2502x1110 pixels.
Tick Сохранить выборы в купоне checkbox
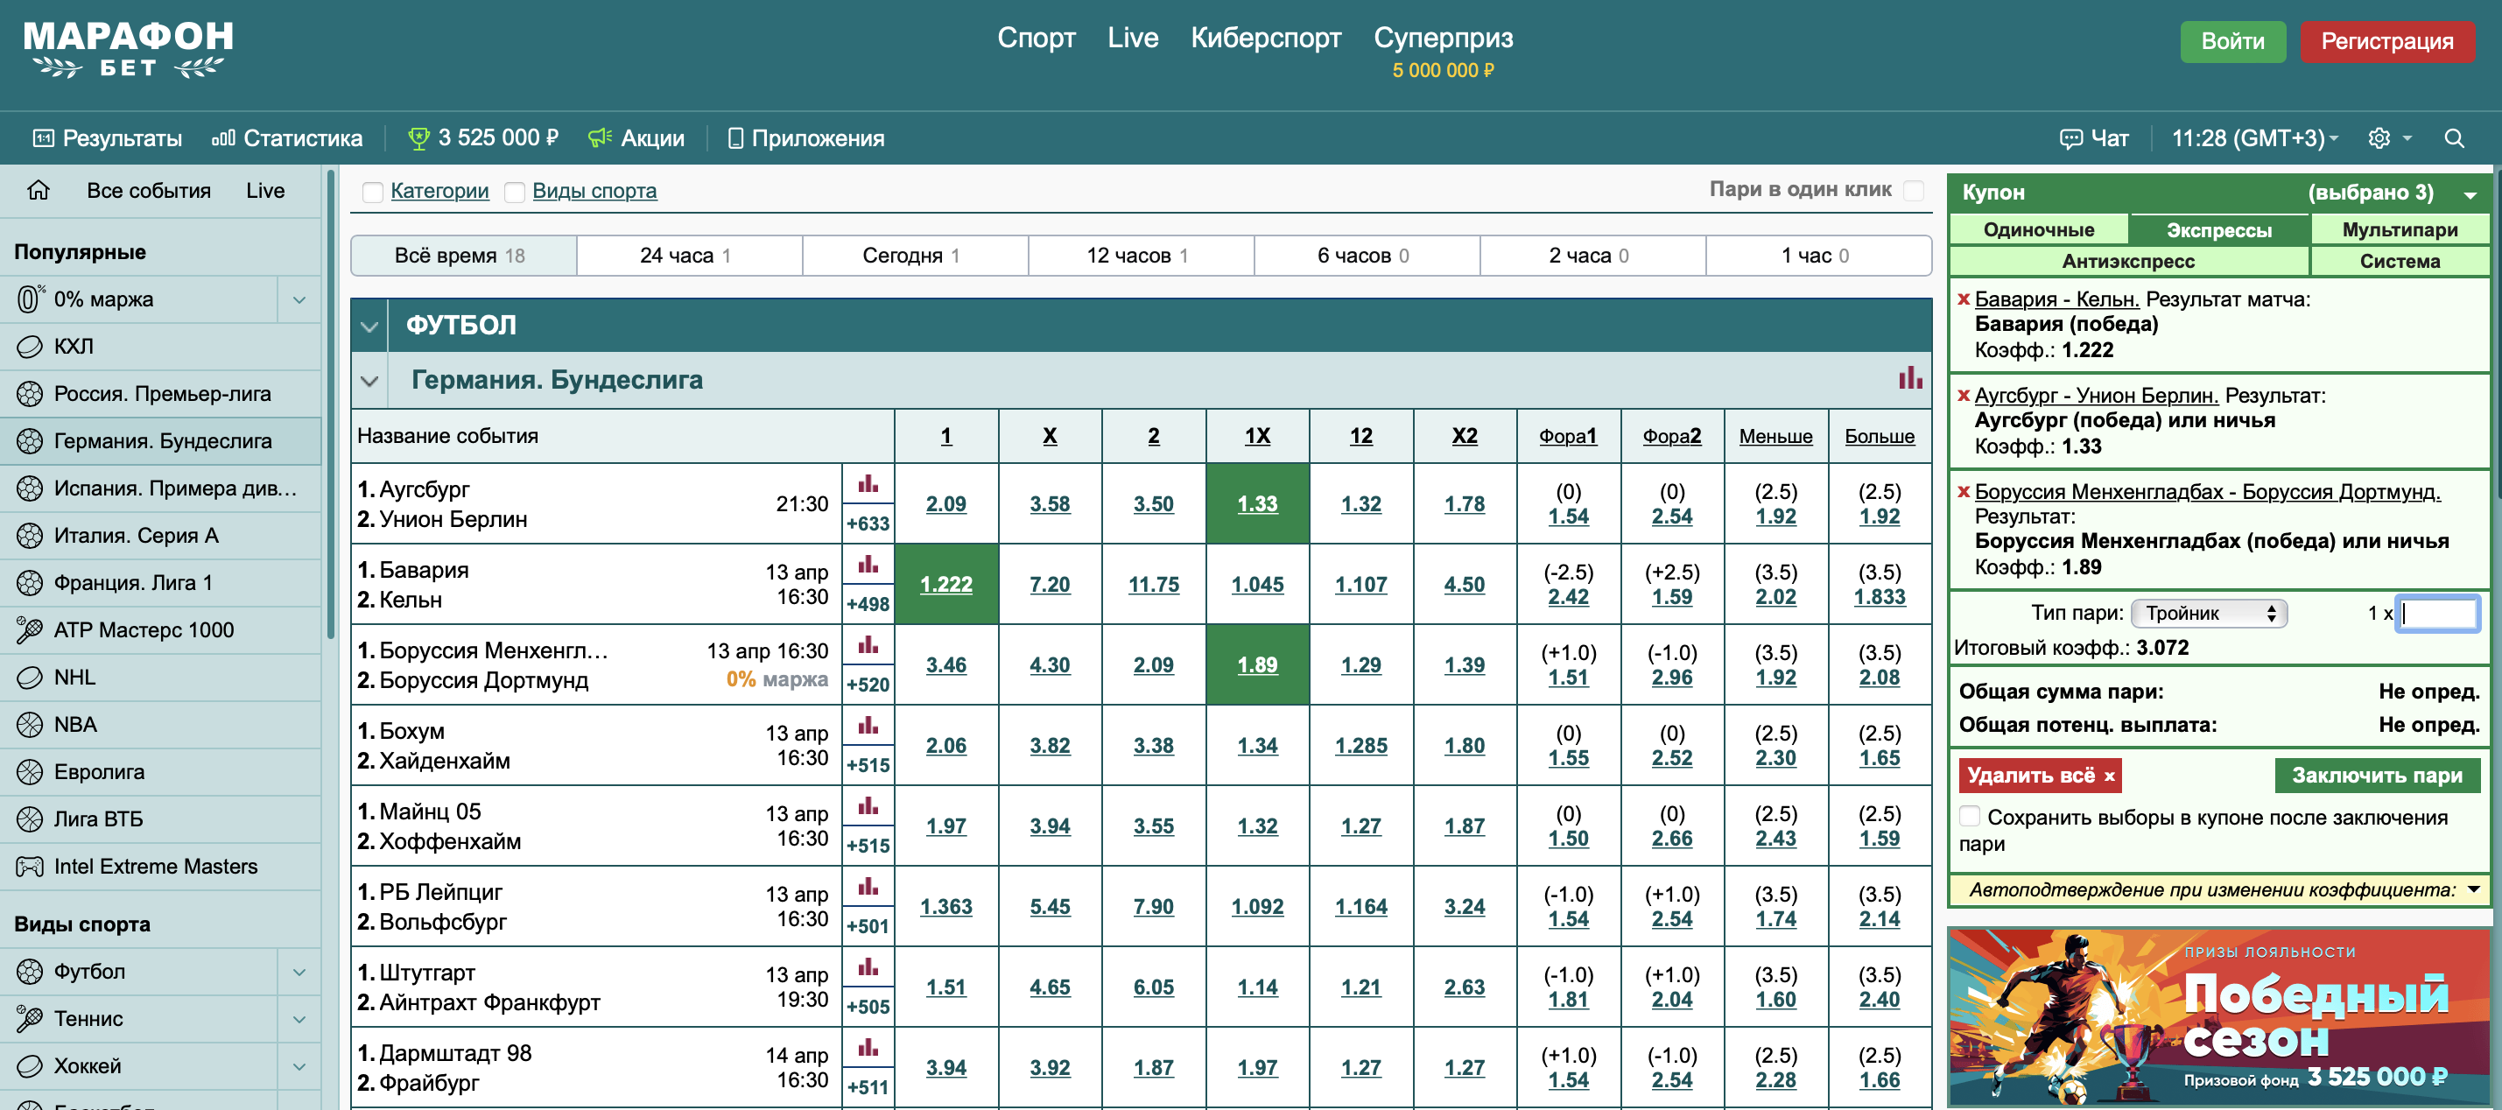pyautogui.click(x=1970, y=816)
